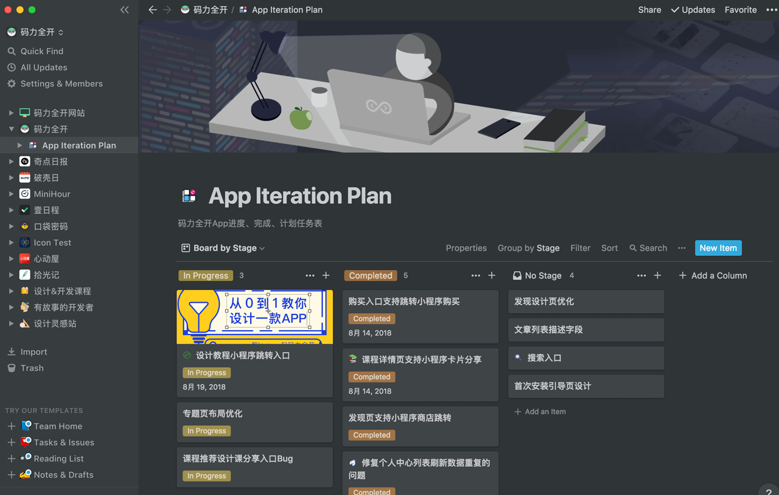The width and height of the screenshot is (779, 495).
Task: Open Group by Stage menu
Action: tap(528, 248)
